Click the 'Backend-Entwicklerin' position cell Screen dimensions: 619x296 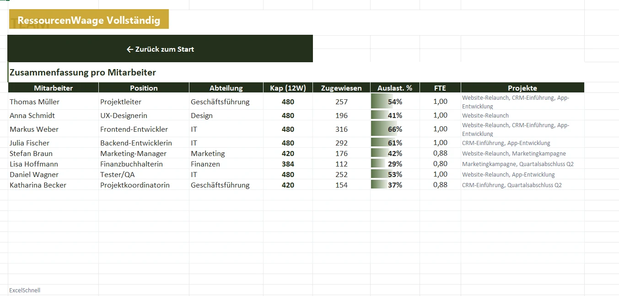[x=144, y=143]
